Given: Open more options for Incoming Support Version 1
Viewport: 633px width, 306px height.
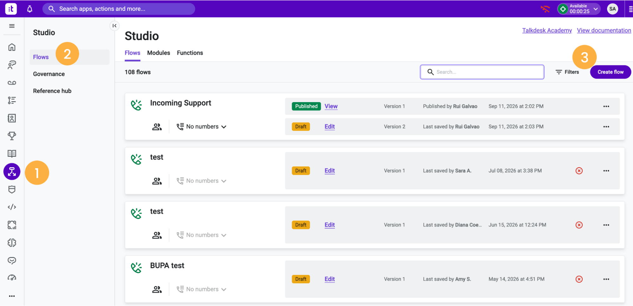Looking at the screenshot, I should [x=606, y=107].
